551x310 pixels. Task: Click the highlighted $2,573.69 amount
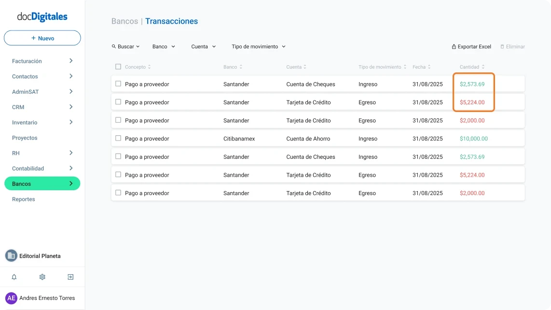[x=472, y=84]
